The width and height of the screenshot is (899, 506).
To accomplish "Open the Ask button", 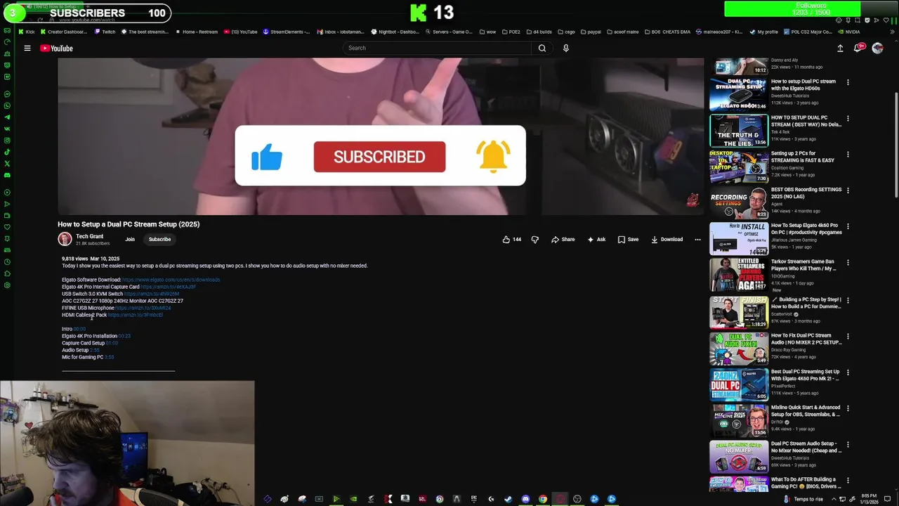I will [x=596, y=240].
